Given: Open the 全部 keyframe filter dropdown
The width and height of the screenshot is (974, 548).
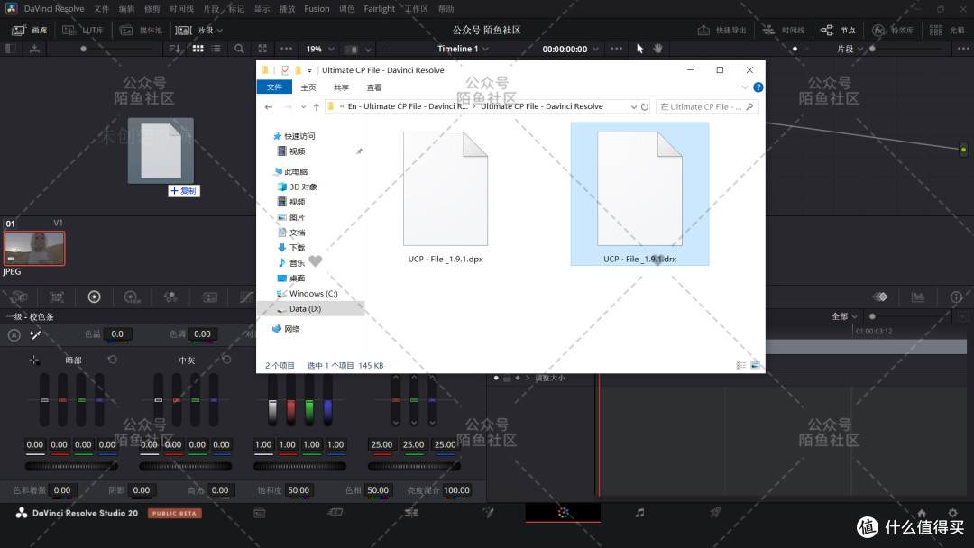Looking at the screenshot, I should (x=845, y=316).
